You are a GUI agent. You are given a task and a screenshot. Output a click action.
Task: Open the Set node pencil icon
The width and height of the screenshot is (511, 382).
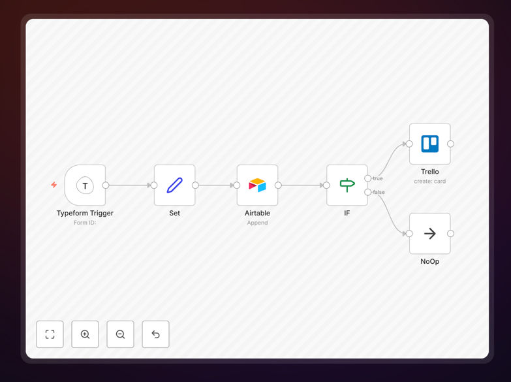point(175,185)
